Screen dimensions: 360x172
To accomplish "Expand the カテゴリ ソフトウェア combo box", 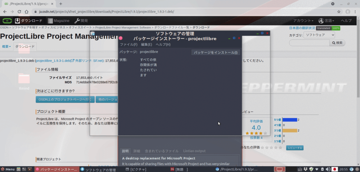I will 319,35.
